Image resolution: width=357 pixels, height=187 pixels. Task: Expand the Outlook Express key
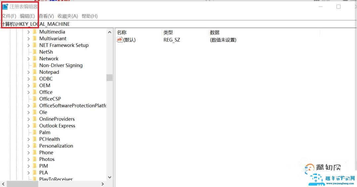point(29,126)
